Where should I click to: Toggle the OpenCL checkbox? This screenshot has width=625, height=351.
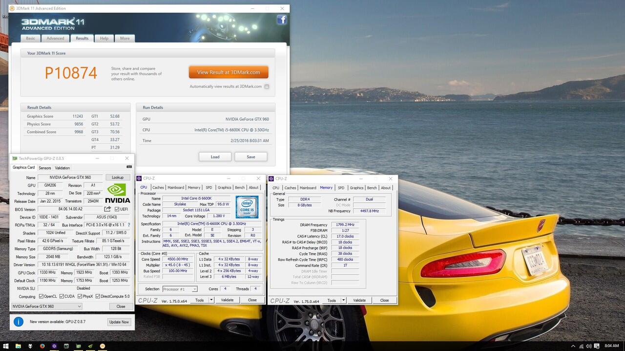(41, 296)
